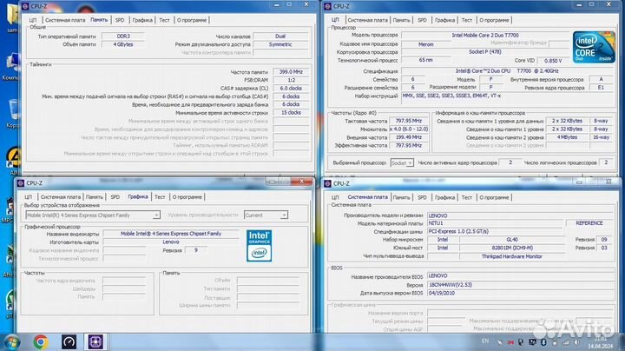This screenshot has height=351, width=625.
Task: Click the CPU-Z icon in Системная плата window title
Action: click(x=327, y=183)
